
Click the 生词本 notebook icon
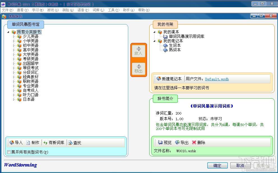tap(166, 45)
